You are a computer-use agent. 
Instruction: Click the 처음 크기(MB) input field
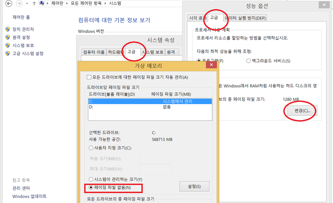(x=155, y=159)
